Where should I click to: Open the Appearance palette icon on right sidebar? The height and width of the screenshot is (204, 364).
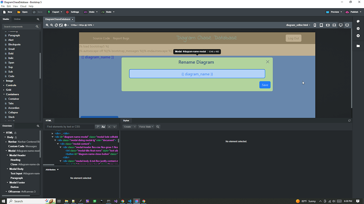coord(359,21)
